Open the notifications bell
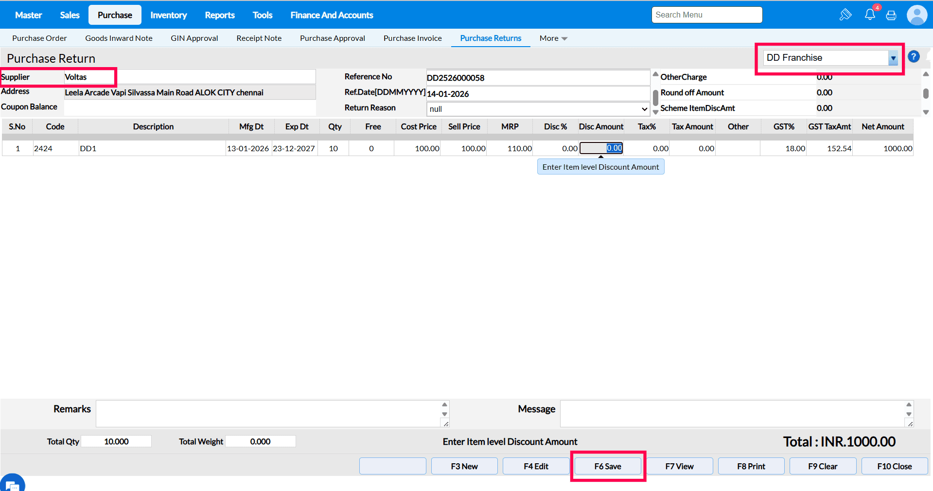Image resolution: width=933 pixels, height=491 pixels. 870,15
